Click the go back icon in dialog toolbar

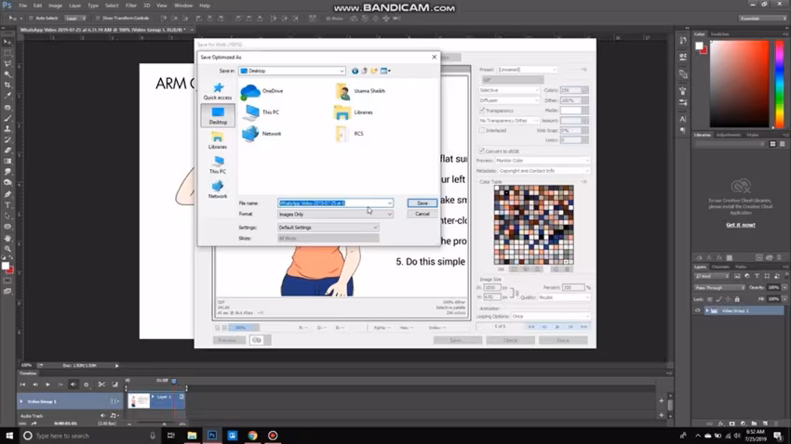(x=355, y=71)
